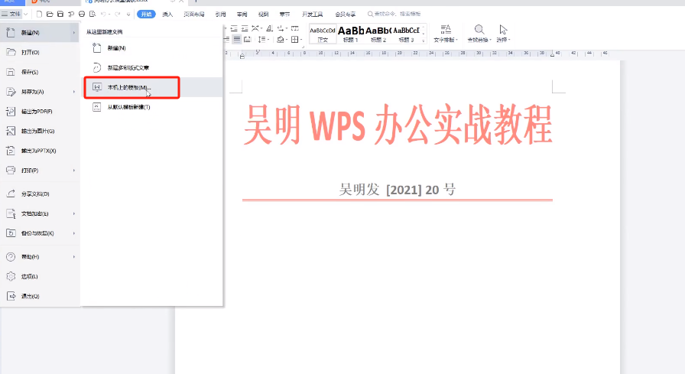
Task: Click the undo arrow icon
Action: point(103,14)
